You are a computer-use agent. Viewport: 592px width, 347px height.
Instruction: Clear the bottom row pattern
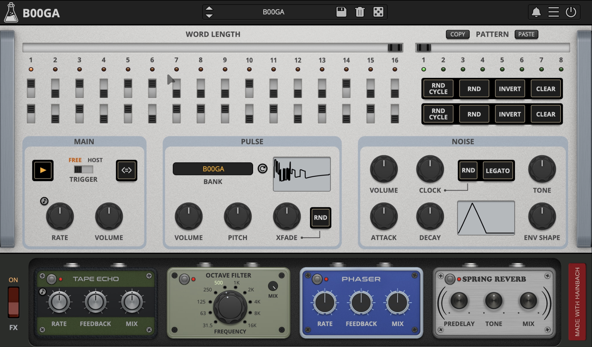546,114
